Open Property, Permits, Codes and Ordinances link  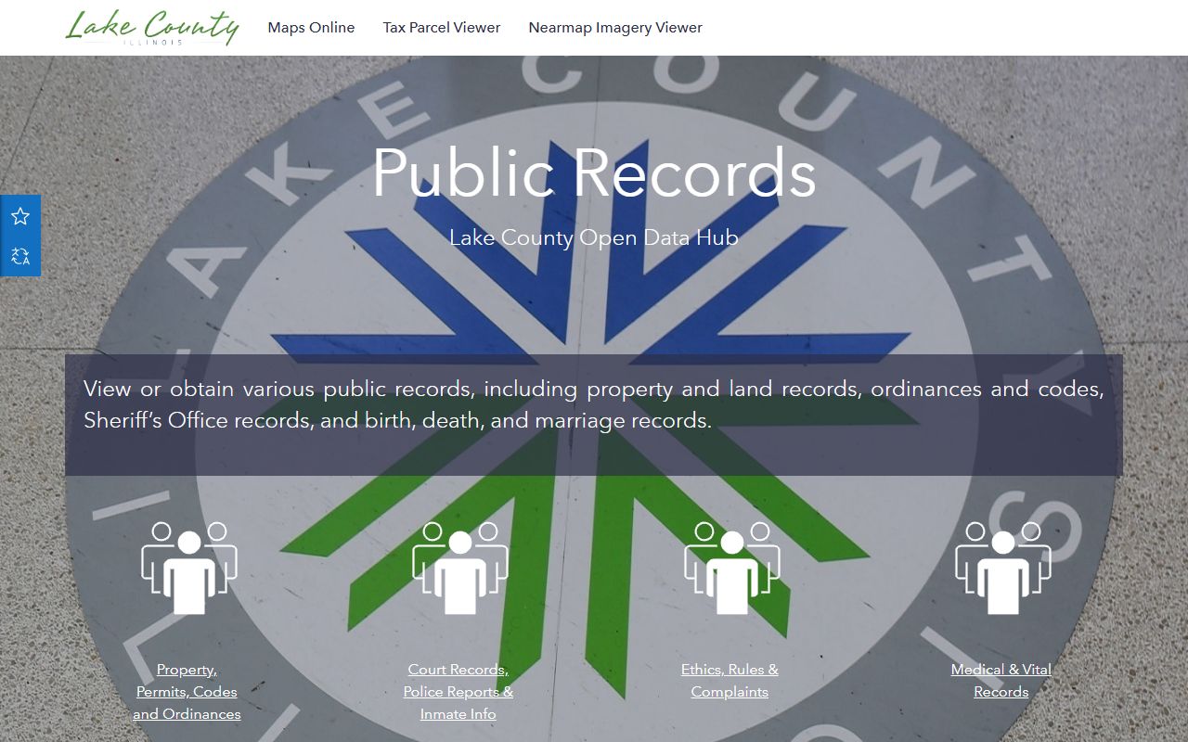187,692
